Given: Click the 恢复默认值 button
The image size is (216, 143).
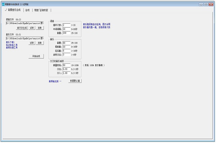Looking at the screenshot, I should pyautogui.click(x=75, y=81).
